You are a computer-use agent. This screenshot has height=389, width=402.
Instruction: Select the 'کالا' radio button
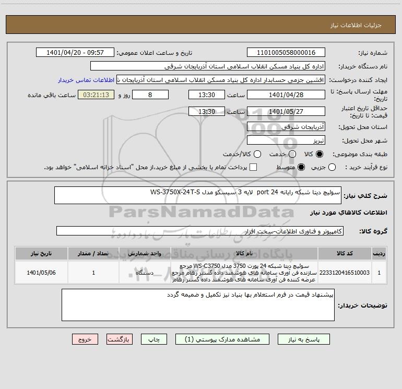coord(320,154)
